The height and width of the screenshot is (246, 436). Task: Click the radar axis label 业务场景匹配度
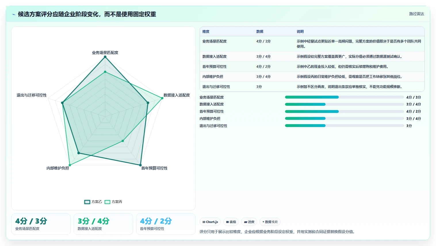pyautogui.click(x=105, y=53)
